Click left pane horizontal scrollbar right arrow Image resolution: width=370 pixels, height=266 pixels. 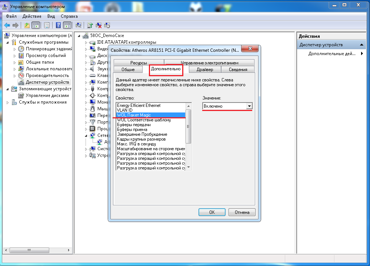pos(69,250)
